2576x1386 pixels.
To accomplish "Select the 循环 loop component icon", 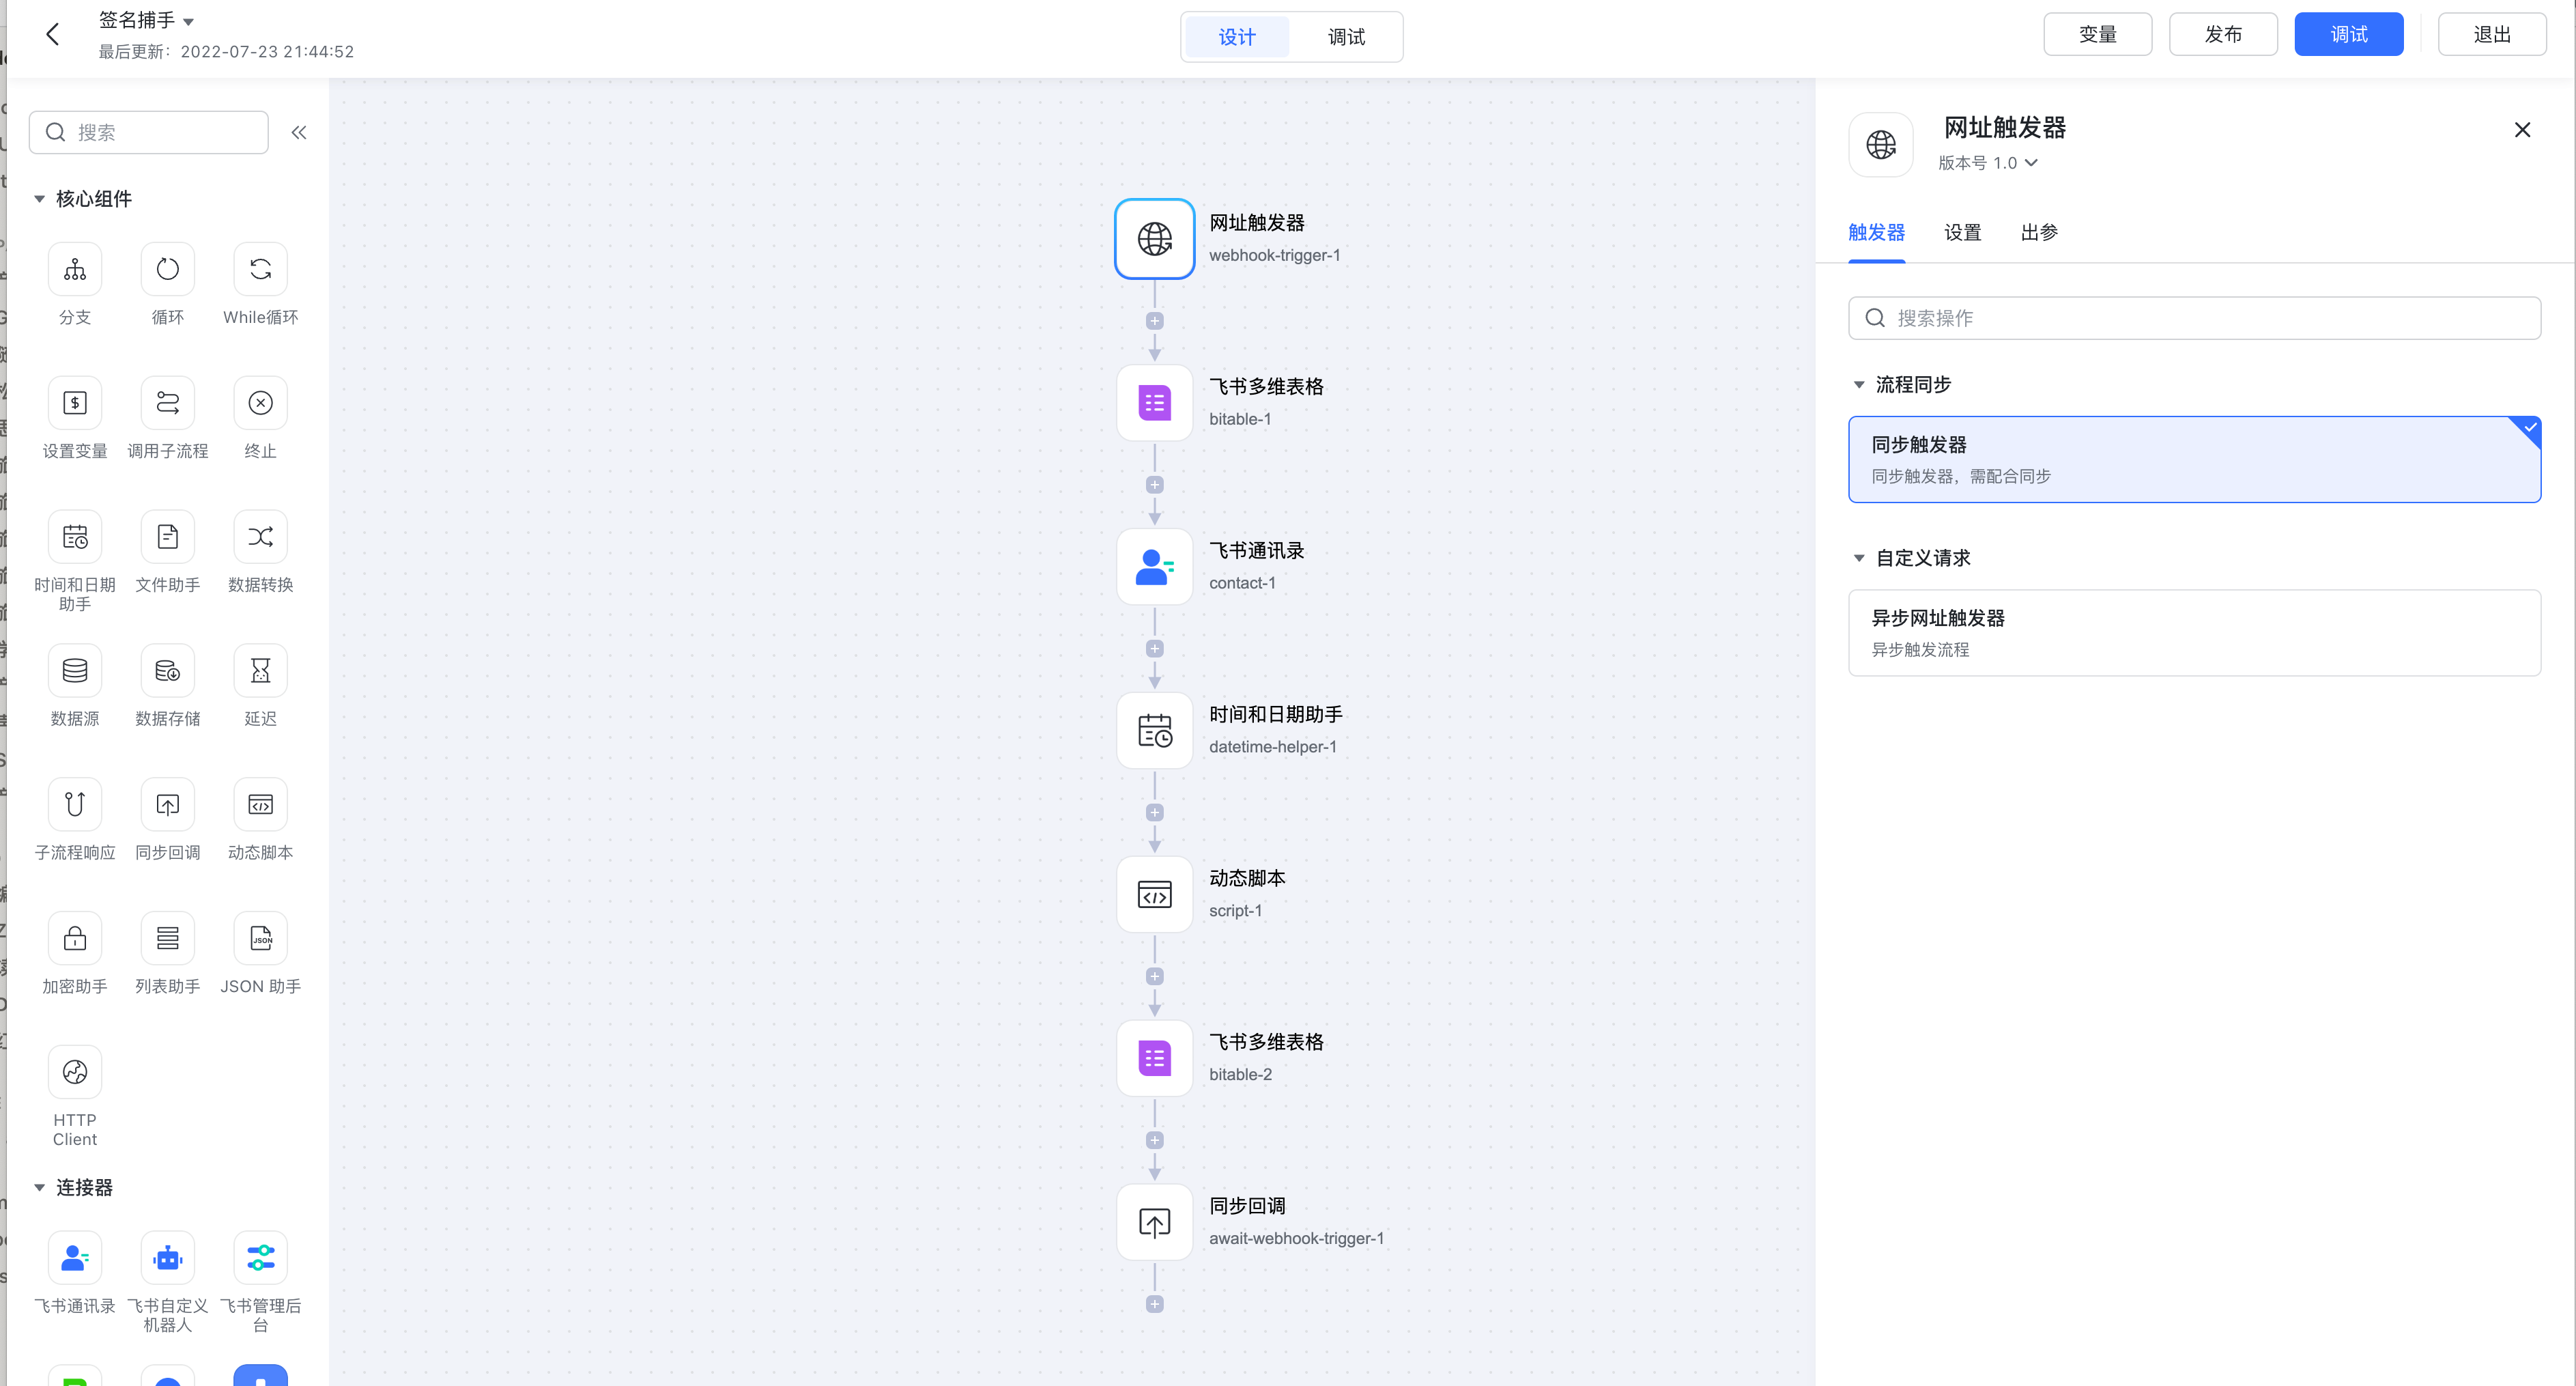I will point(168,269).
